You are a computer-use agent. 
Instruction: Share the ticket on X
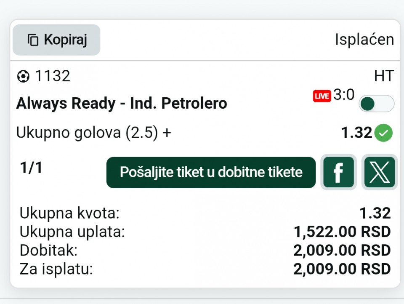point(380,172)
